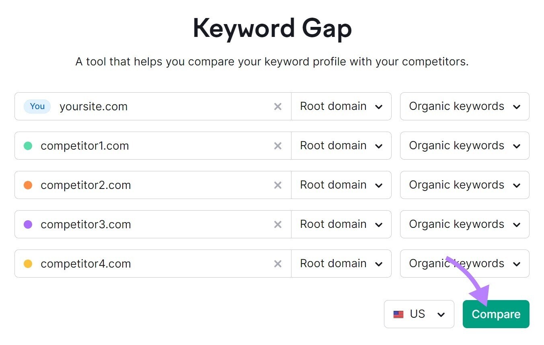544x345 pixels.
Task: Click the purple dot beside competitor3.com
Action: click(x=28, y=224)
